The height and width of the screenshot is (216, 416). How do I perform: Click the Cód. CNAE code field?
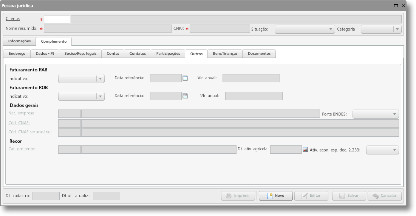click(70, 123)
